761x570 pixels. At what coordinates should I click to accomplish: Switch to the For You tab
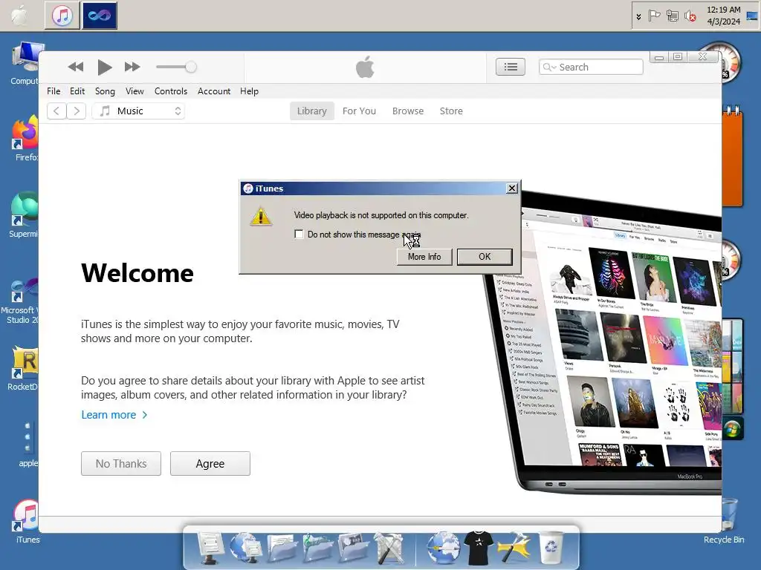coord(359,111)
